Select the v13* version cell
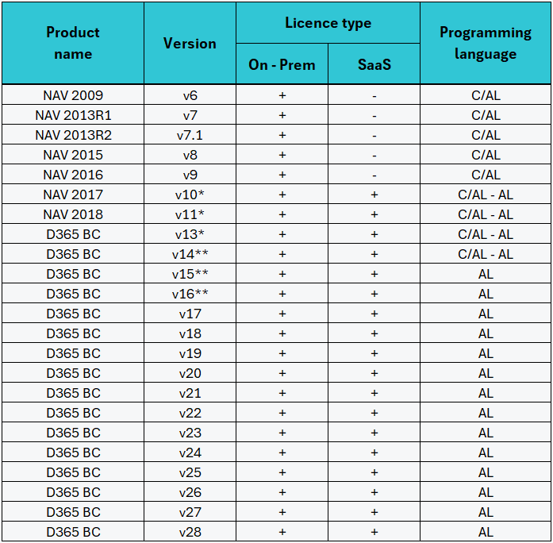Image resolution: width=553 pixels, height=543 pixels. click(190, 234)
